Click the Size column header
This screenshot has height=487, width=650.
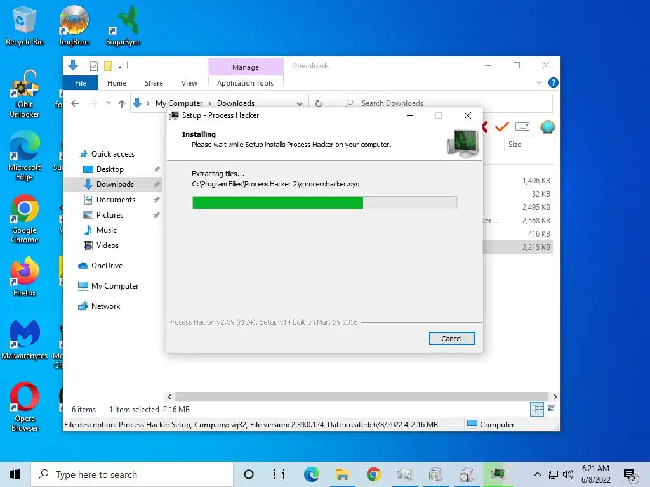point(515,144)
